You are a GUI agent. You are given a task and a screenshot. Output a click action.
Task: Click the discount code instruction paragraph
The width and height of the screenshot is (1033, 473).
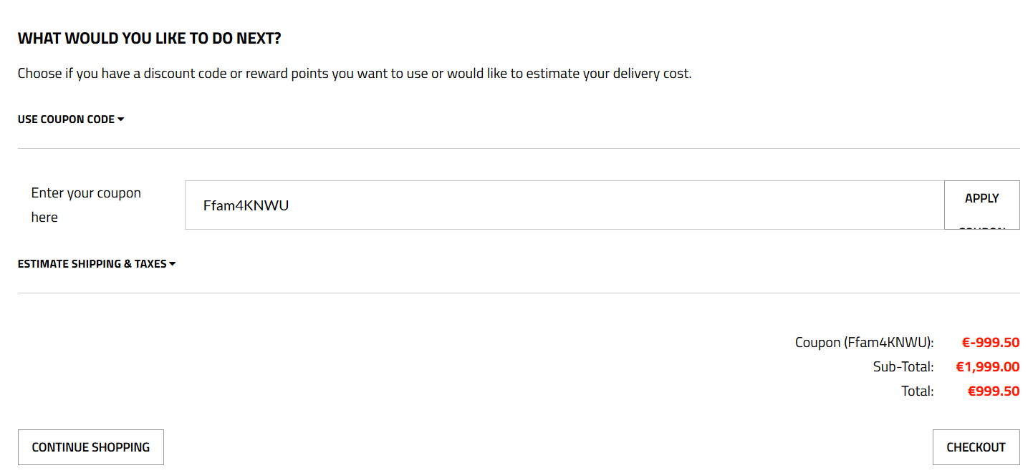point(355,74)
